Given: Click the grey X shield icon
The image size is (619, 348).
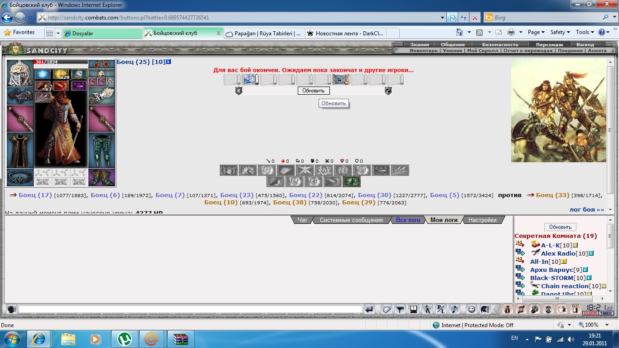Looking at the screenshot, I should [239, 91].
